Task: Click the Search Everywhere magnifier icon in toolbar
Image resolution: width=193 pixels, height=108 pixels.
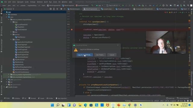Action: (188, 5)
